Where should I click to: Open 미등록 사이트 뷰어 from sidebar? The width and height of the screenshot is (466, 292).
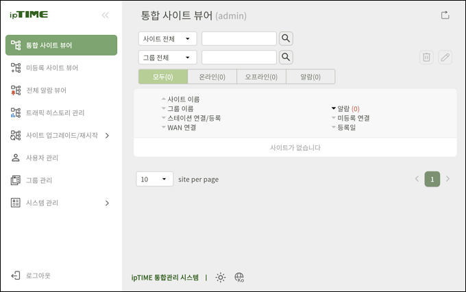pyautogui.click(x=52, y=68)
